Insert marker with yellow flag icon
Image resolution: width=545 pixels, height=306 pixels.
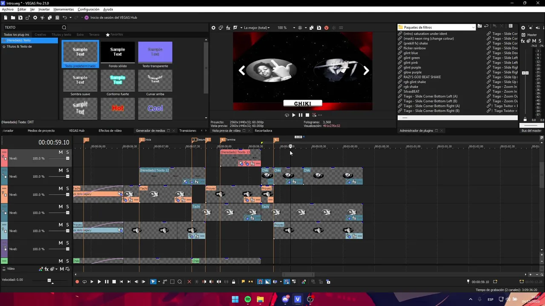point(243,282)
